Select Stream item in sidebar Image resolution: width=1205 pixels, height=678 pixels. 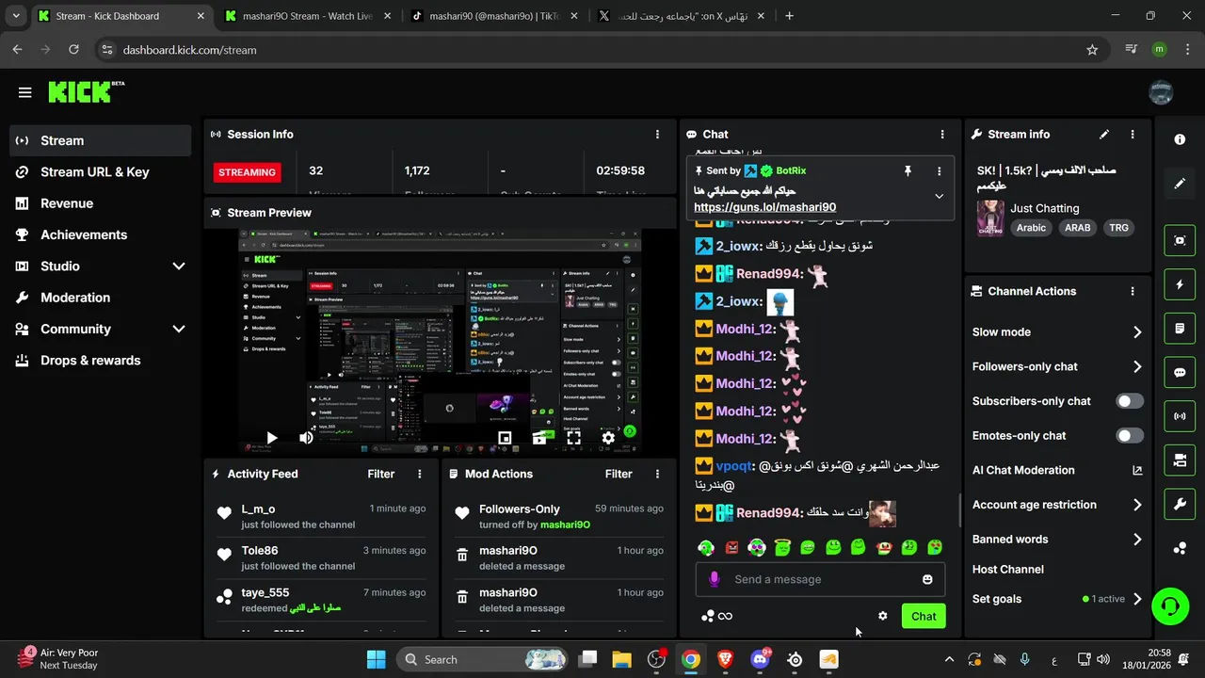tap(100, 140)
